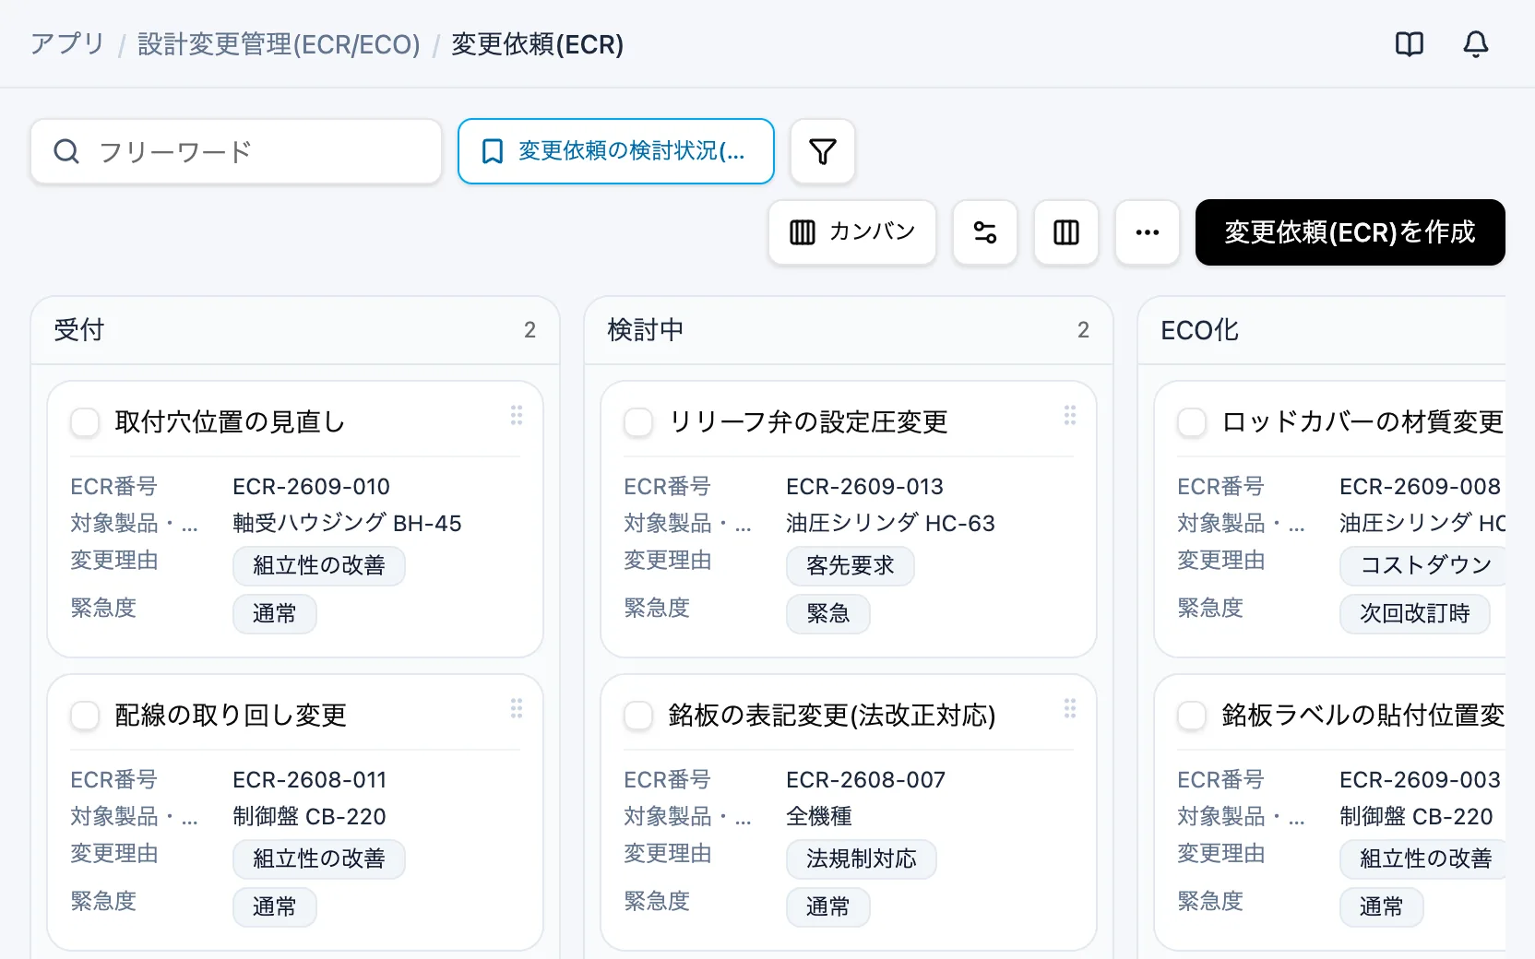Screen dimensions: 1535x959
Task: Open card title 銘板の表記変更(法改正対応)
Action: pyautogui.click(x=832, y=716)
